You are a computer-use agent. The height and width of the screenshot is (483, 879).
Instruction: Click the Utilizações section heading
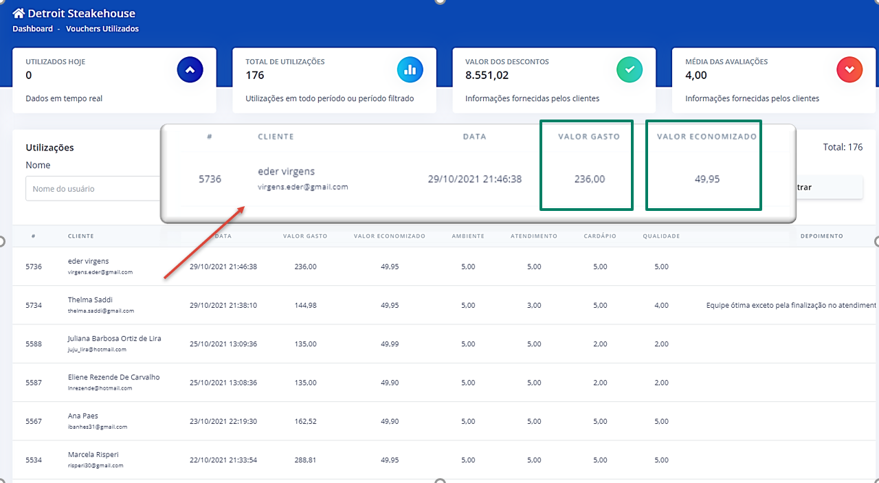point(49,147)
